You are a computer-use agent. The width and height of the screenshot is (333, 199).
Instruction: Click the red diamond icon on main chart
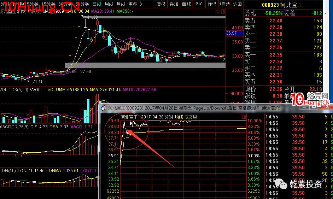tap(218, 11)
